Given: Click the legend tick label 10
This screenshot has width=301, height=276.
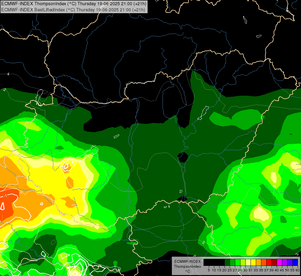Looking at the screenshot, I should coord(214,270).
